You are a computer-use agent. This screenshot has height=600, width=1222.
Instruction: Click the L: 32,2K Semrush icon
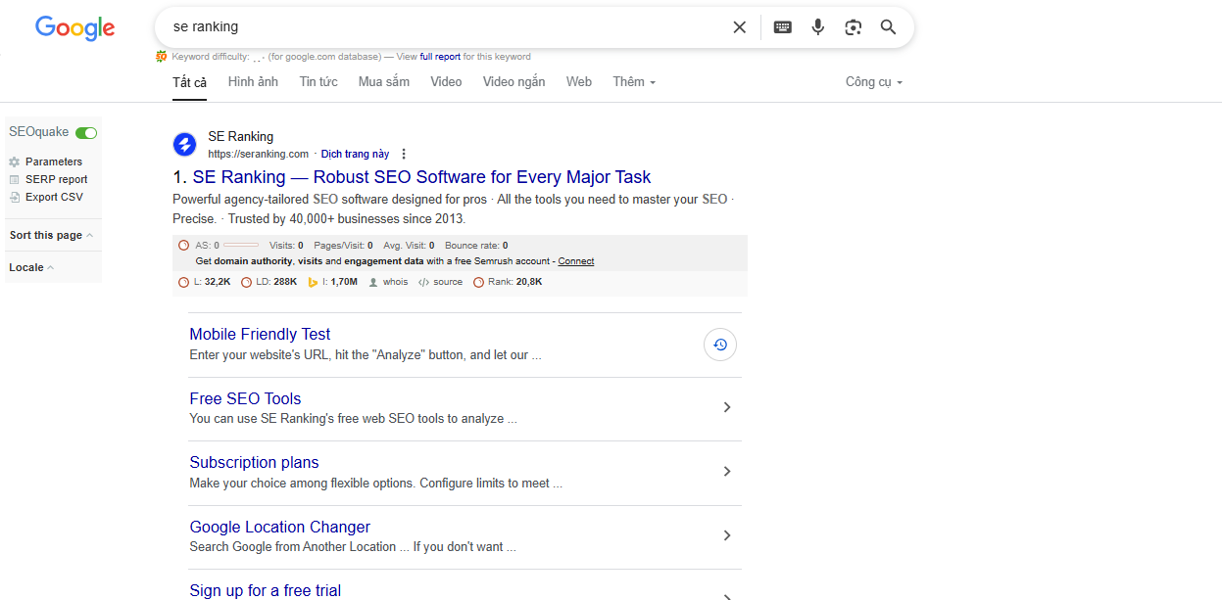tap(183, 282)
